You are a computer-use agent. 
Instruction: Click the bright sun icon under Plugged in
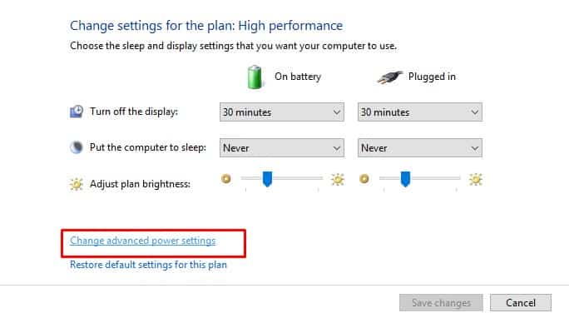[476, 180]
